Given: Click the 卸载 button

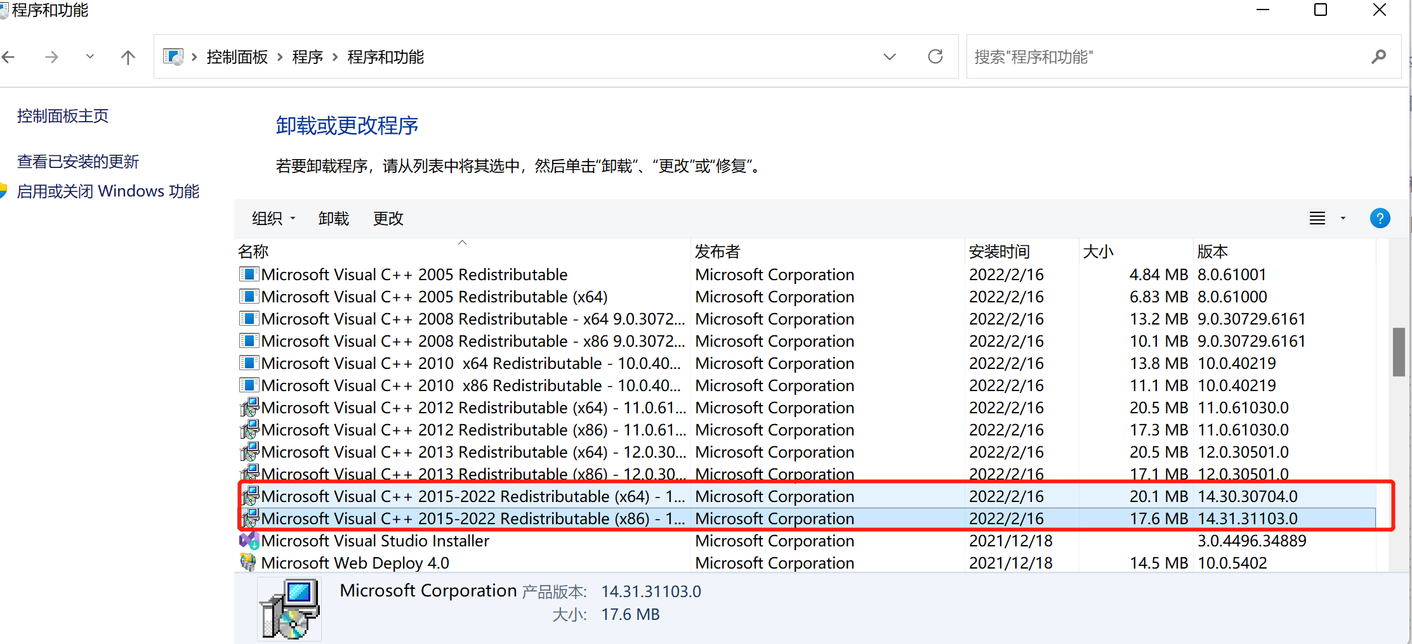Looking at the screenshot, I should (333, 218).
